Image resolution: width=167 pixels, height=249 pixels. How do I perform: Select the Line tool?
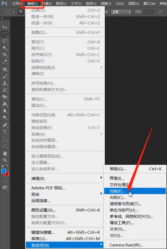[5, 146]
